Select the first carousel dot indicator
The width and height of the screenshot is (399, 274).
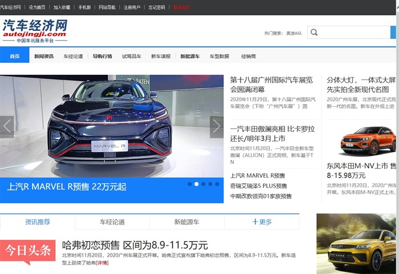point(190,184)
